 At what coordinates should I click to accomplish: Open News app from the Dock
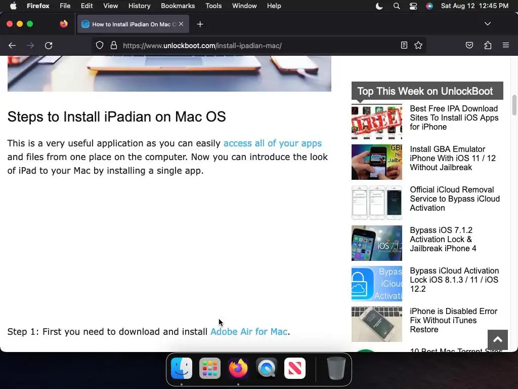[x=295, y=368]
